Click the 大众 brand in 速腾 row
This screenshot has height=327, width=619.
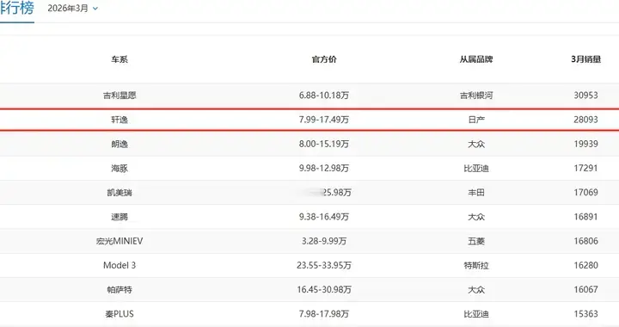pyautogui.click(x=476, y=217)
